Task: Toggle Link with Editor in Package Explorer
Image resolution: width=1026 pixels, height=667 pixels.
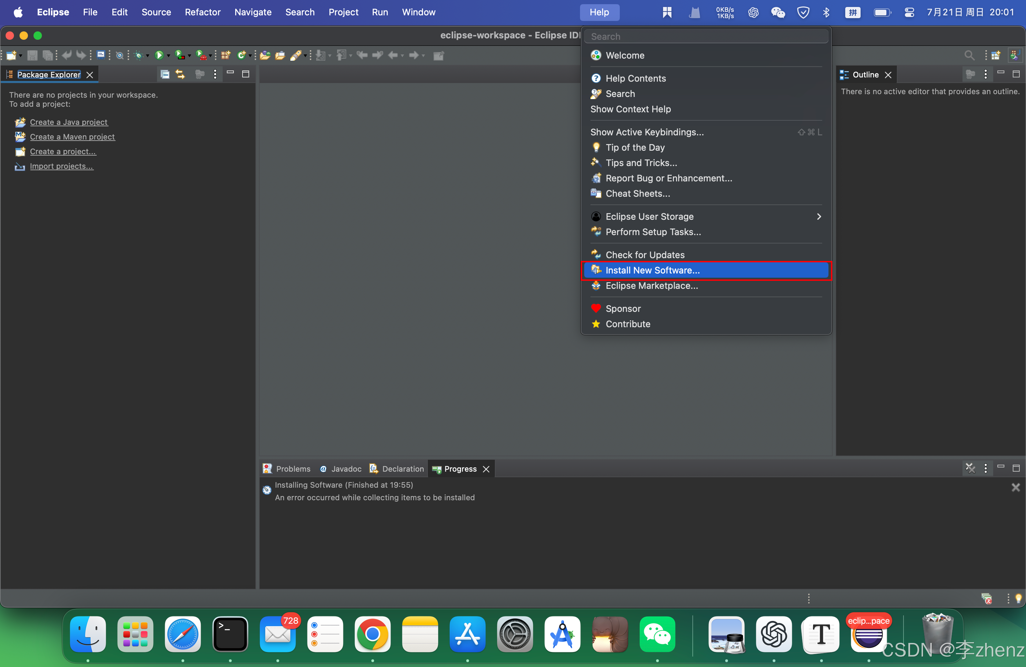Action: (x=180, y=74)
